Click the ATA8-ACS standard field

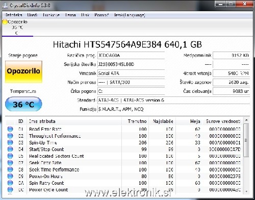point(173,100)
